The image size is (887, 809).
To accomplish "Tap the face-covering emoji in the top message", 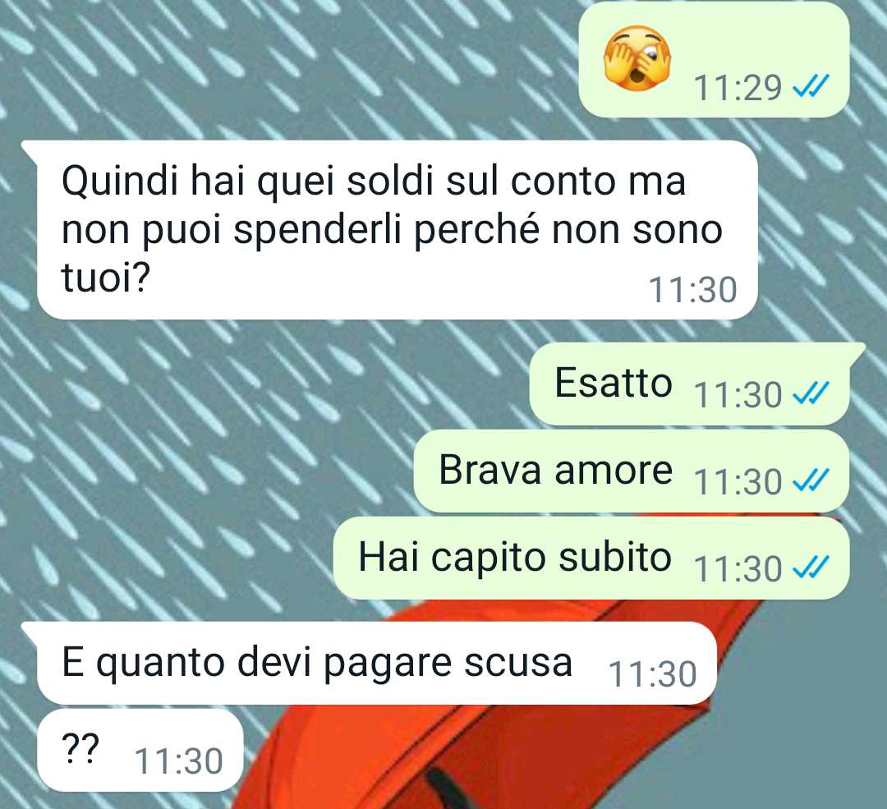I will click(x=637, y=58).
